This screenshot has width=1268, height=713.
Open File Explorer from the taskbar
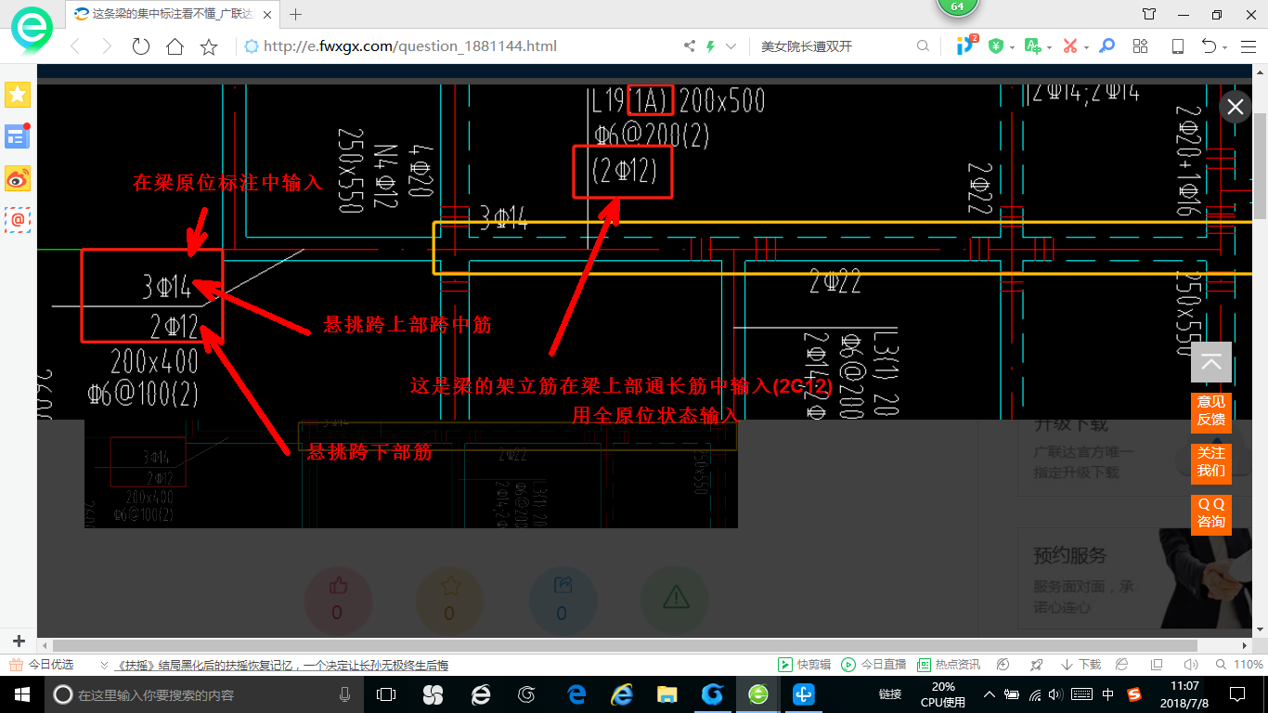666,694
